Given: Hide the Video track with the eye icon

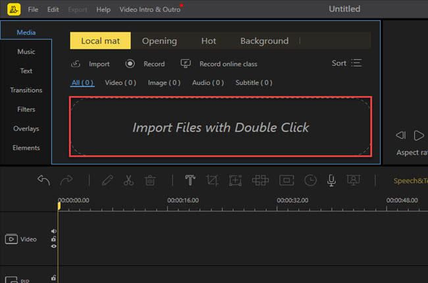Looking at the screenshot, I should pos(54,246).
